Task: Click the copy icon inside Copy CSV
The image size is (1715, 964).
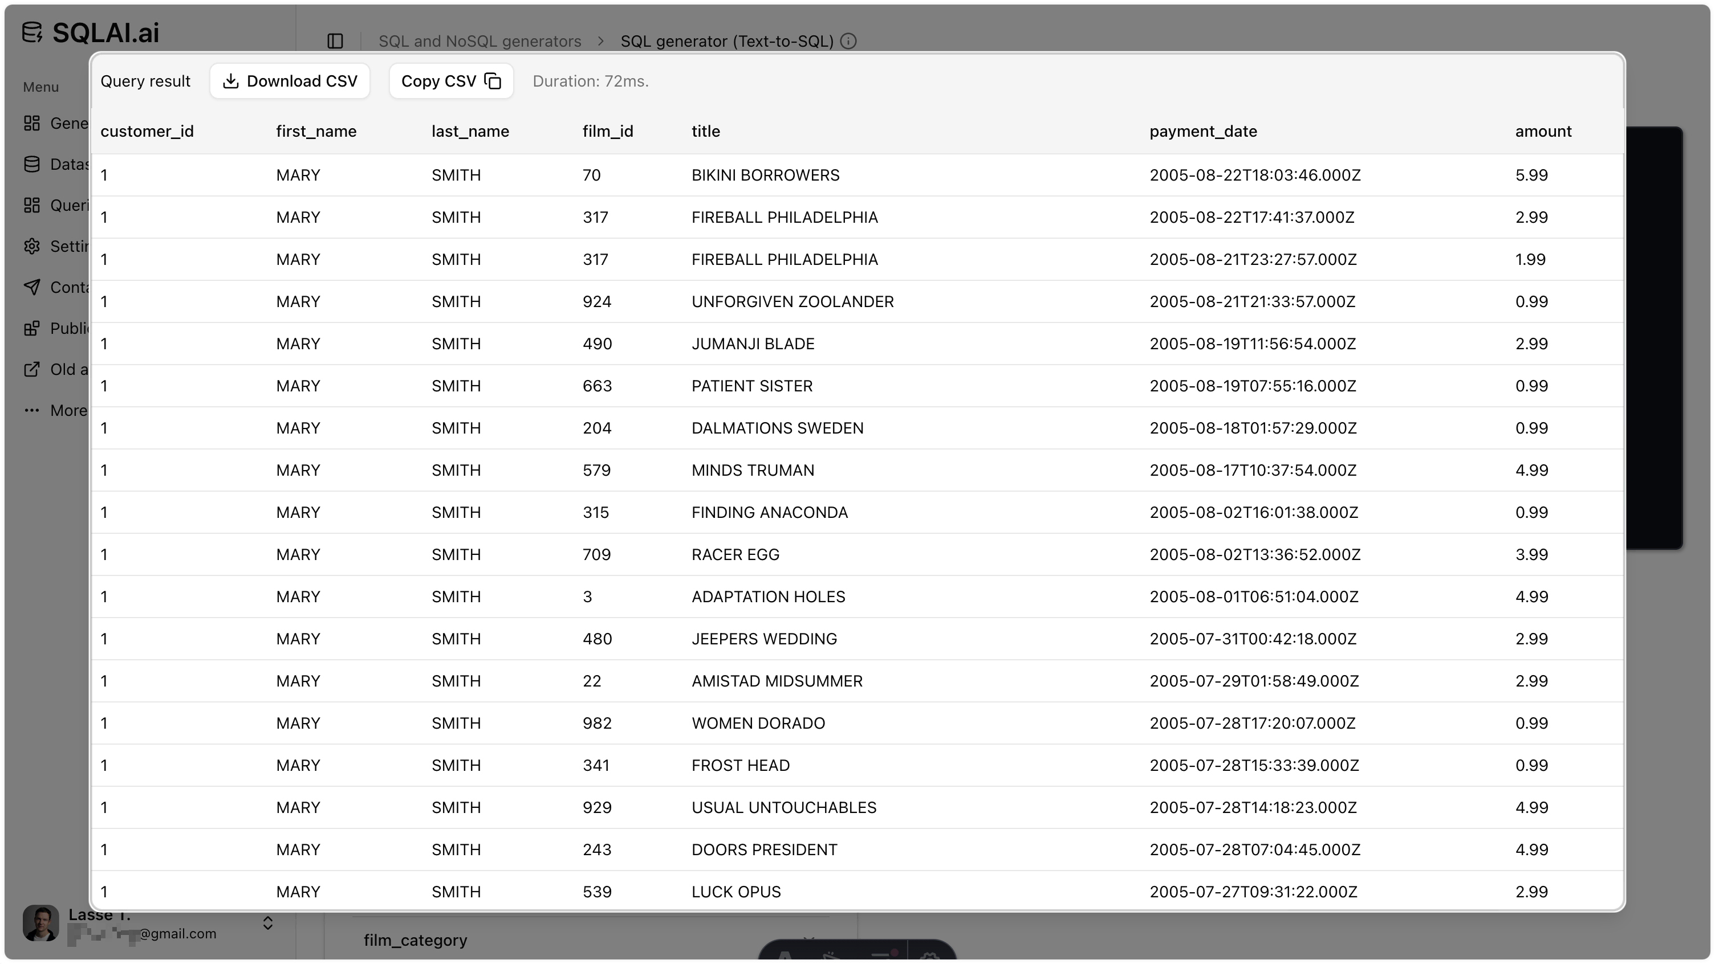Action: coord(493,80)
